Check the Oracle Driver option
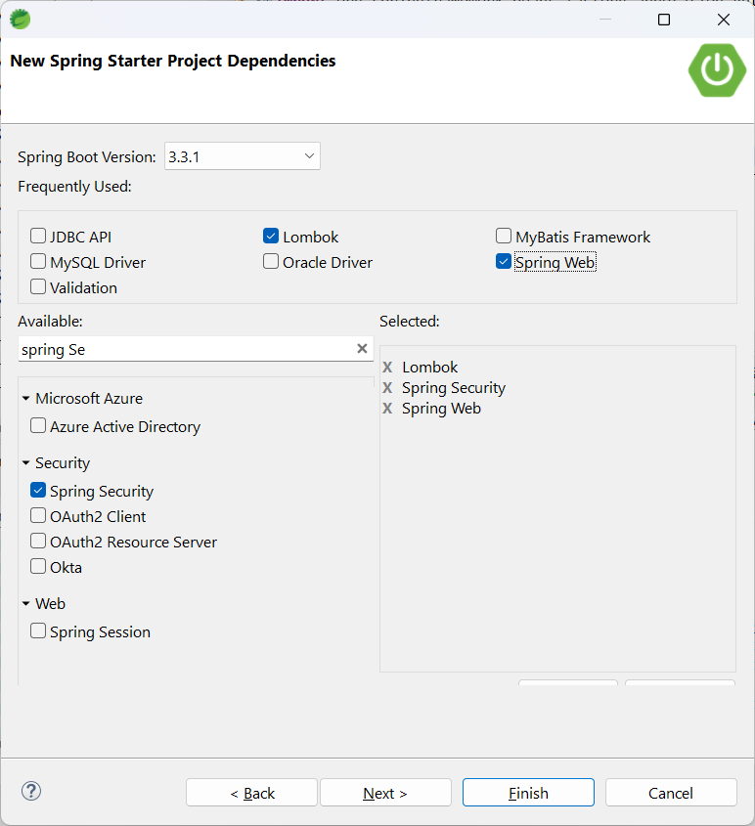 271,261
